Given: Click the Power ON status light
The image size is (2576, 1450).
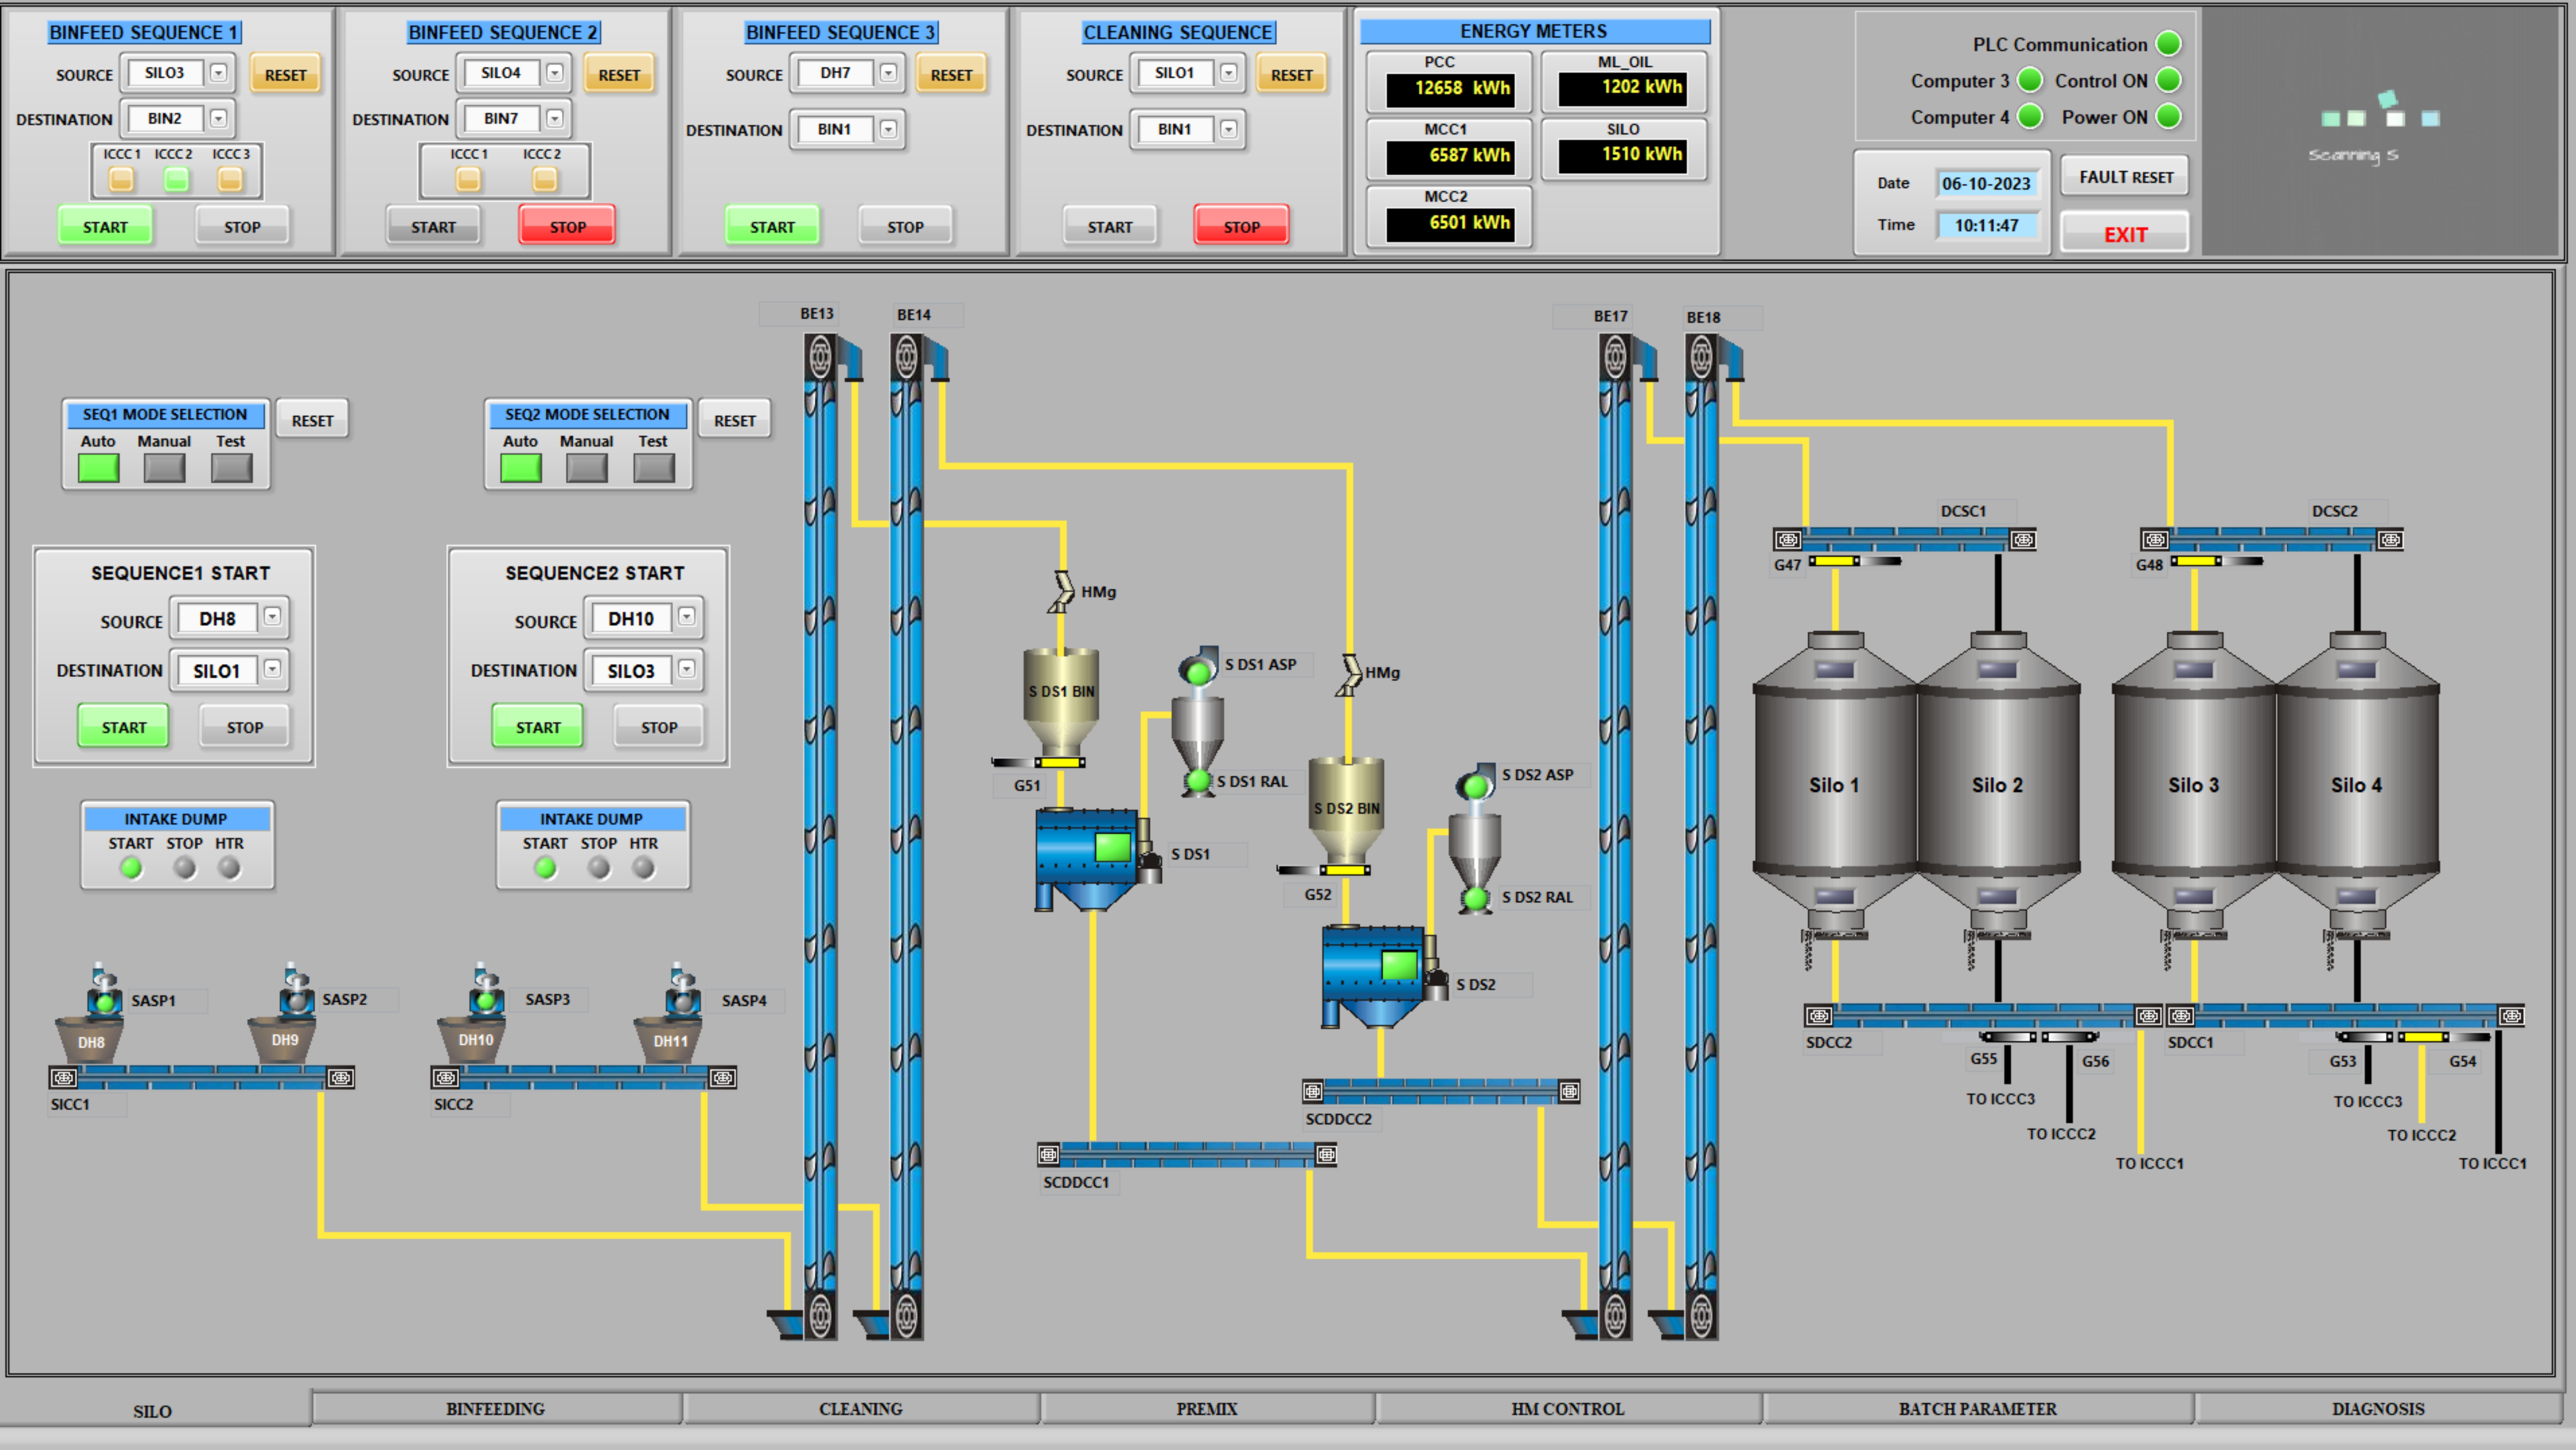Looking at the screenshot, I should (2168, 117).
